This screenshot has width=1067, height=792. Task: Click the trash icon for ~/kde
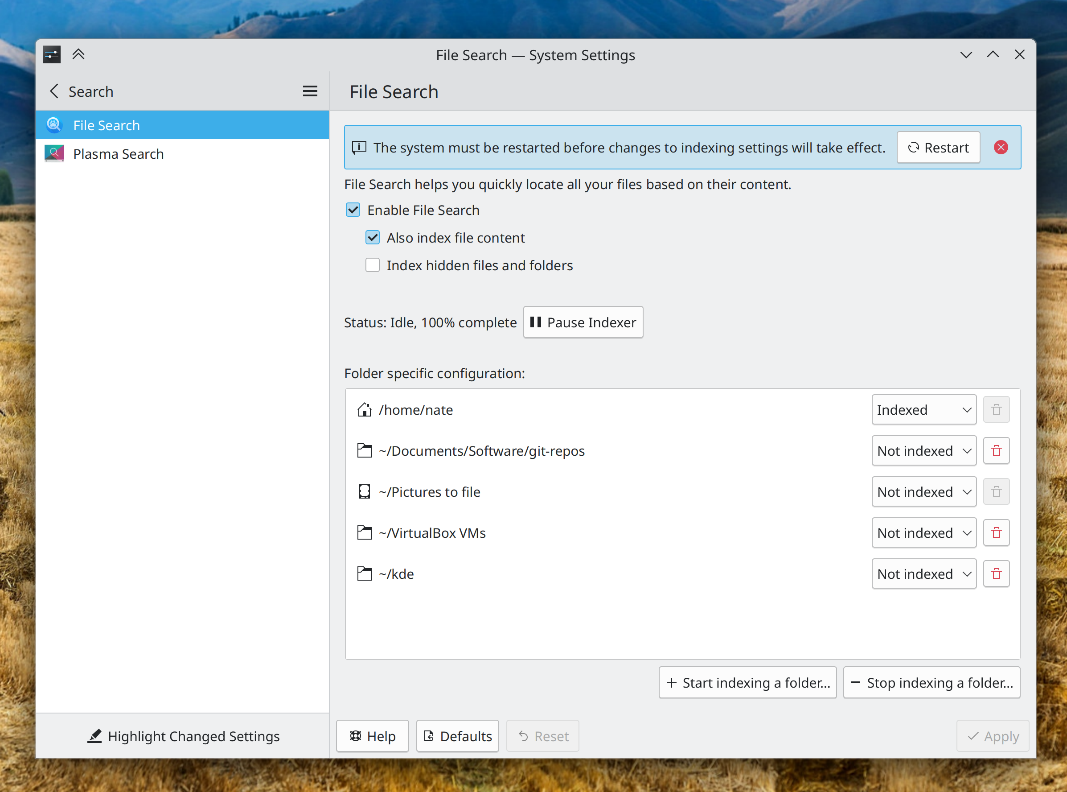coord(996,574)
